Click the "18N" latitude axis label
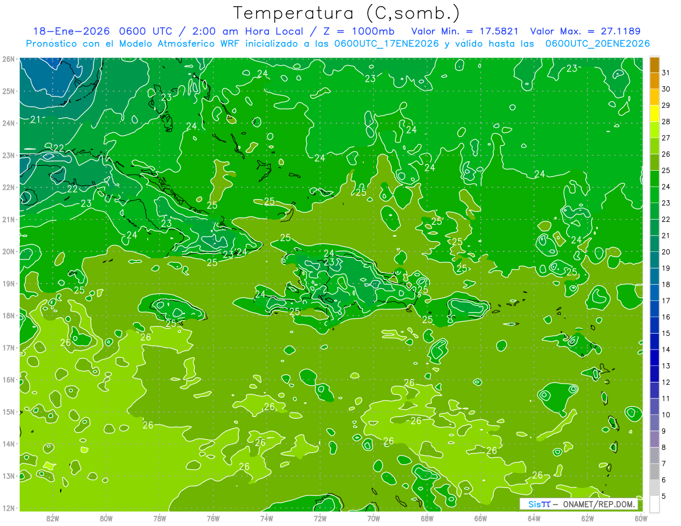 pos(9,315)
